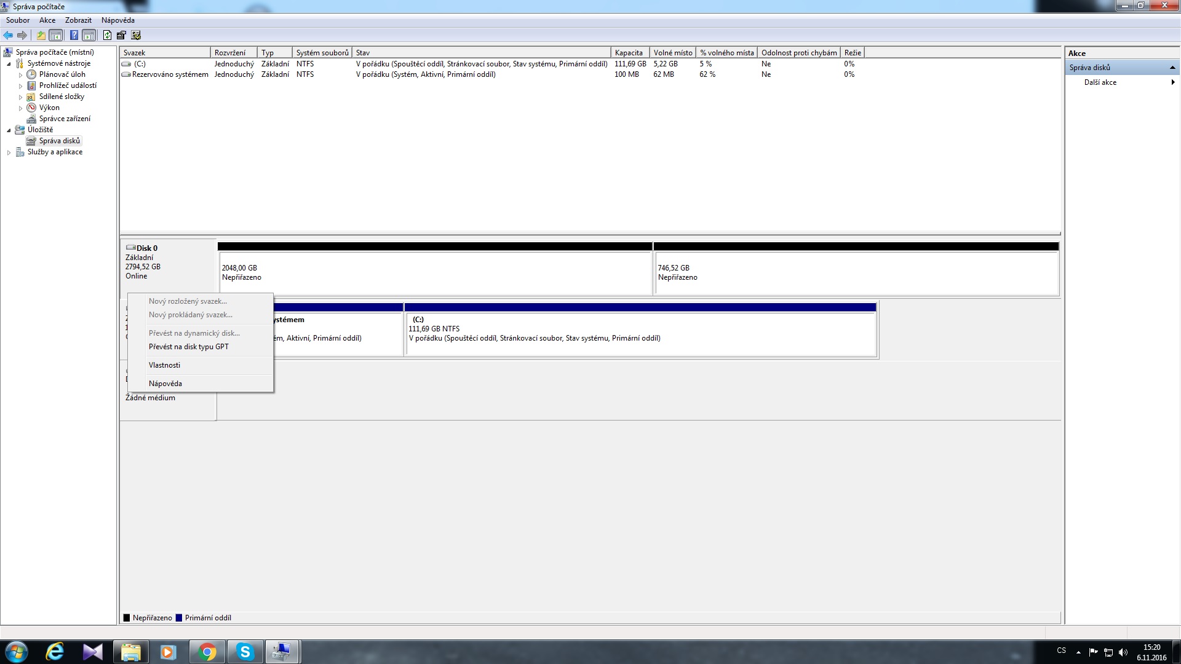Click the Back arrow toolbar icon
The image size is (1181, 664).
pyautogui.click(x=8, y=36)
